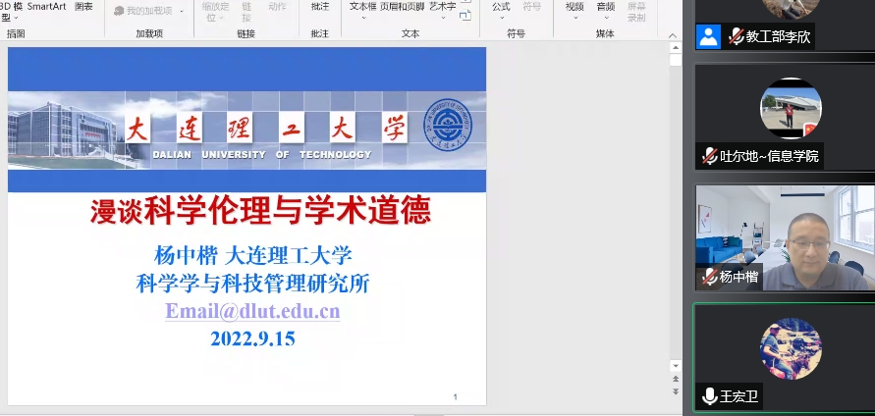Select the slide title 漫谈科学伦理与学术道德
The image size is (875, 416).
[260, 211]
